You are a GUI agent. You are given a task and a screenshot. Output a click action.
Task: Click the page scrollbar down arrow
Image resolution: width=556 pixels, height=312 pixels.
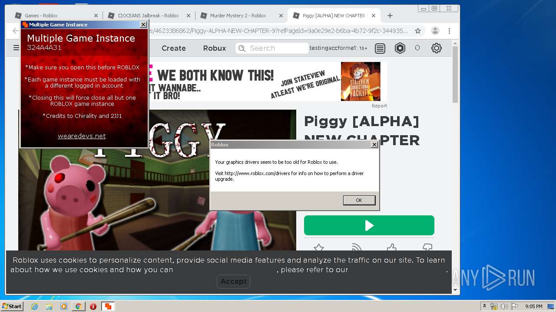point(455,290)
